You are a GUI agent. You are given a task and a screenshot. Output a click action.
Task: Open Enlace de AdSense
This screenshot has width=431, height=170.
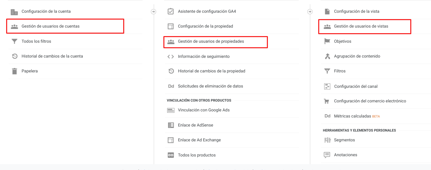196,125
